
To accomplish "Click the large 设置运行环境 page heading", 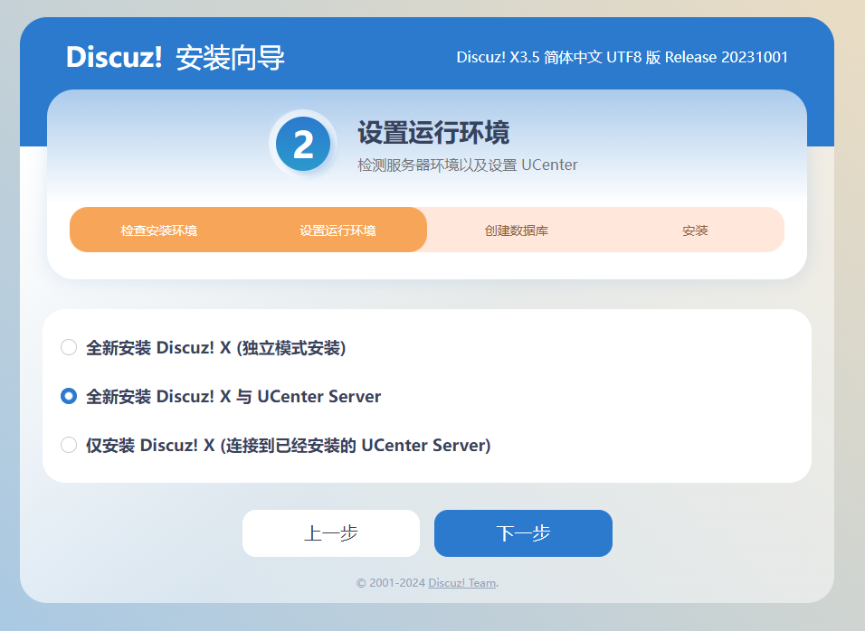I will pyautogui.click(x=433, y=132).
